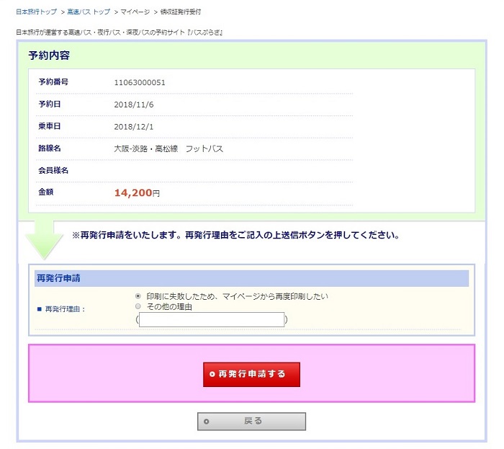This screenshot has height=449, width=504.
Task: Click the マイページ breadcrumb item
Action: tap(135, 12)
